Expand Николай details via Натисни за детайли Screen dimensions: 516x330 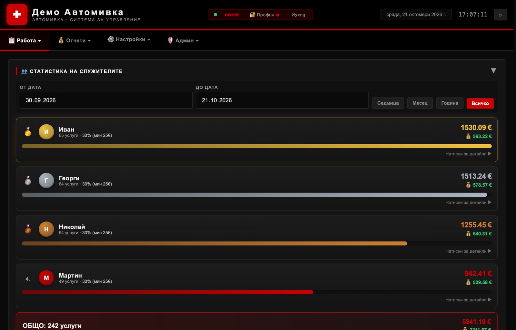(468, 251)
